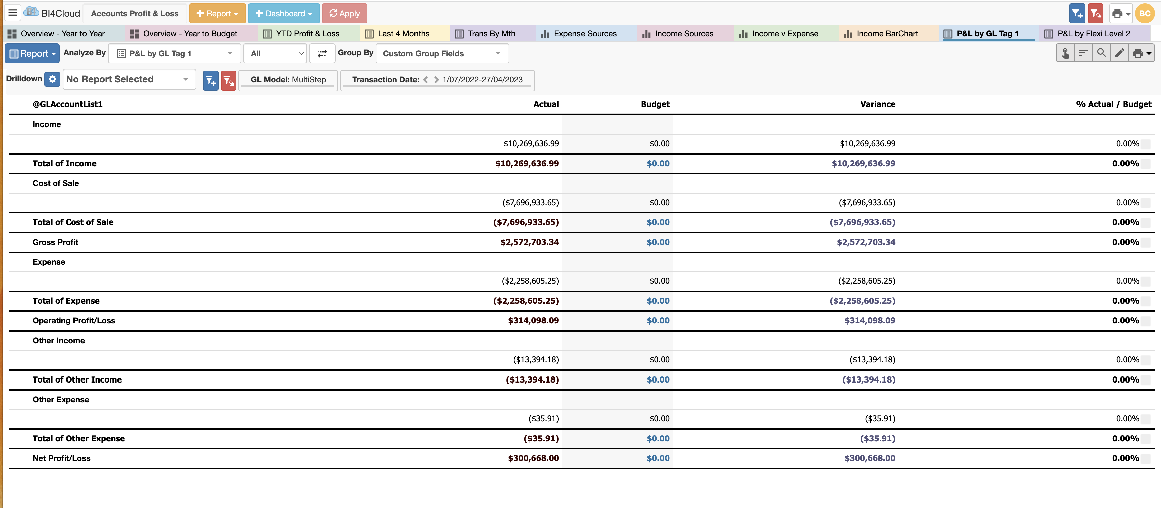
Task: Click the list icon inside Analyze By box
Action: (121, 54)
